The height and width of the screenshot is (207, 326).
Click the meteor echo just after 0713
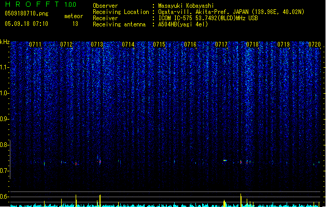point(100,161)
